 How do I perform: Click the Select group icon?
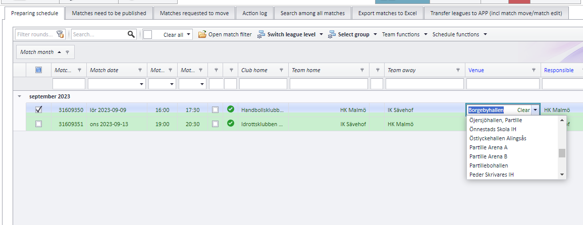332,34
